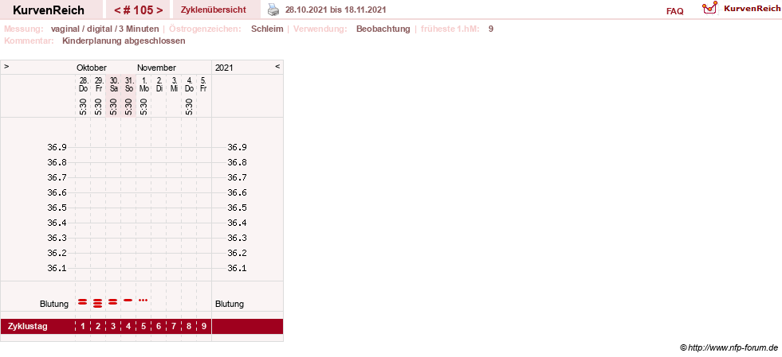Click the date 31. So header
Screen dimensions: 782x357
(x=128, y=84)
